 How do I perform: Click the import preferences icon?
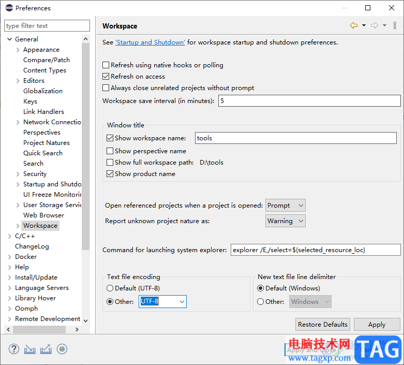point(30,349)
